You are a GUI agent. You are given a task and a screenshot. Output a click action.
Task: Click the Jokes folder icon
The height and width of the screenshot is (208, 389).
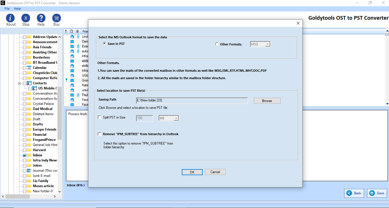(29, 165)
